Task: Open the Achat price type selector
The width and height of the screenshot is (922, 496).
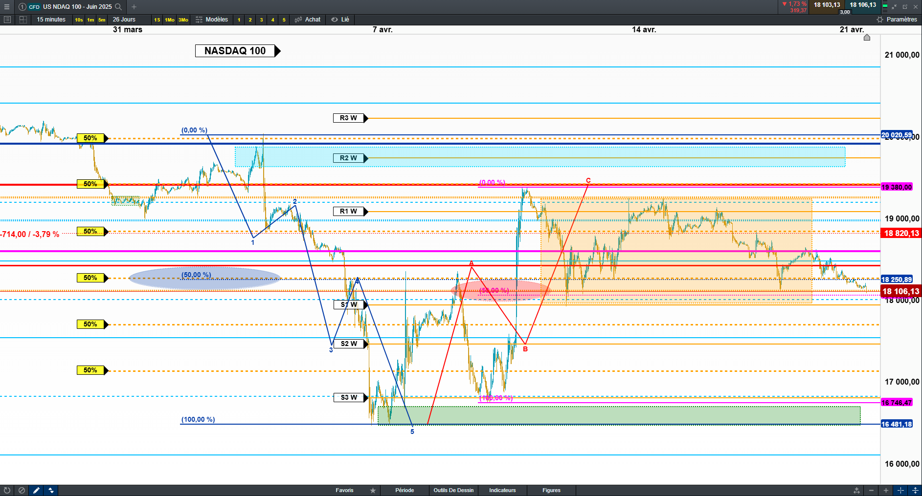Action: point(308,20)
